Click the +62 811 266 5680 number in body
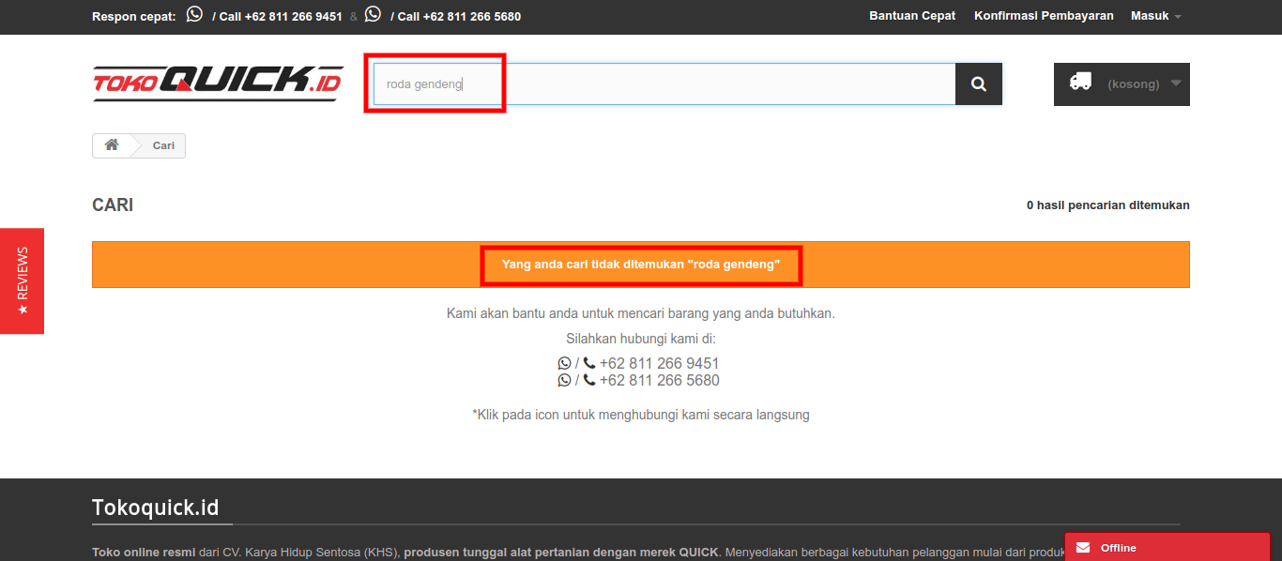The height and width of the screenshot is (561, 1282). tap(660, 380)
